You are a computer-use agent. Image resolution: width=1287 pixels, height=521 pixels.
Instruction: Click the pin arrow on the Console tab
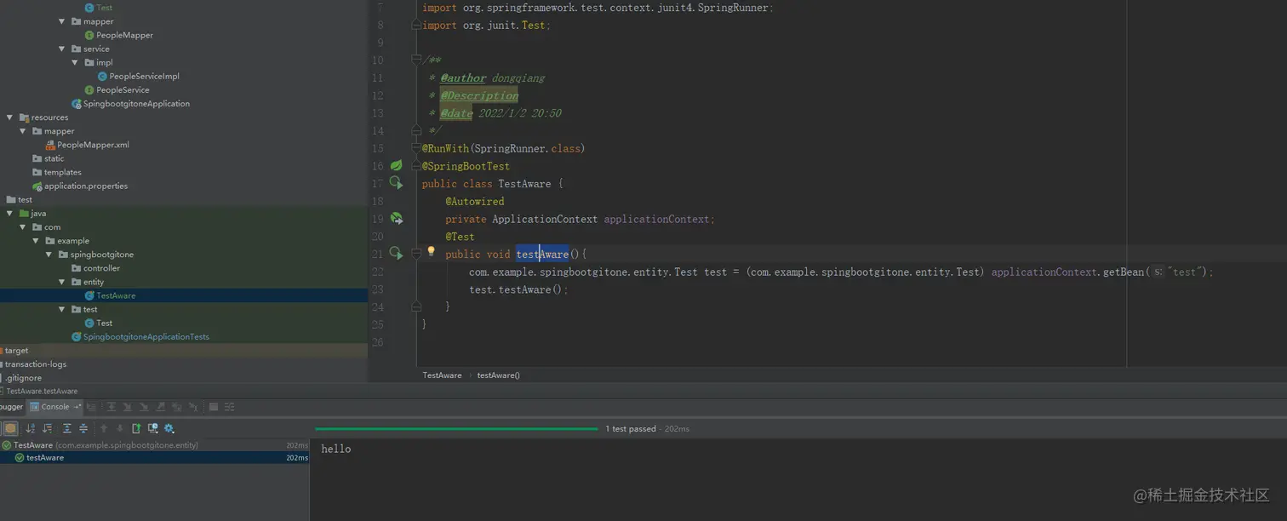point(77,407)
